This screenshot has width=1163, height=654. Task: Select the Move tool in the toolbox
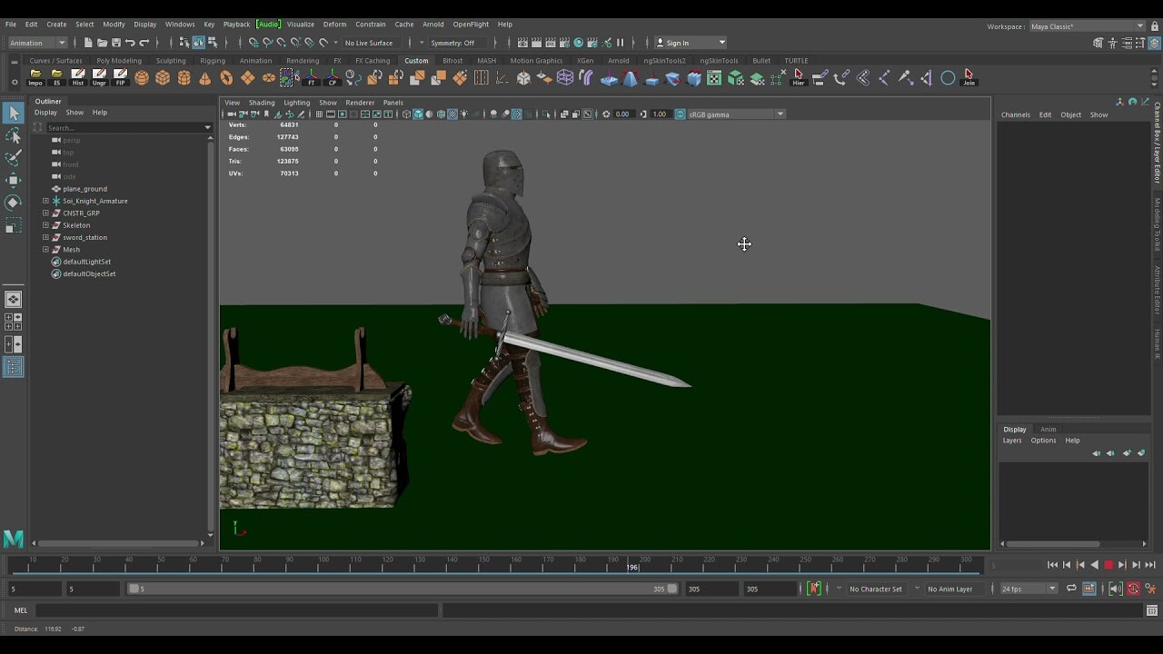point(14,180)
